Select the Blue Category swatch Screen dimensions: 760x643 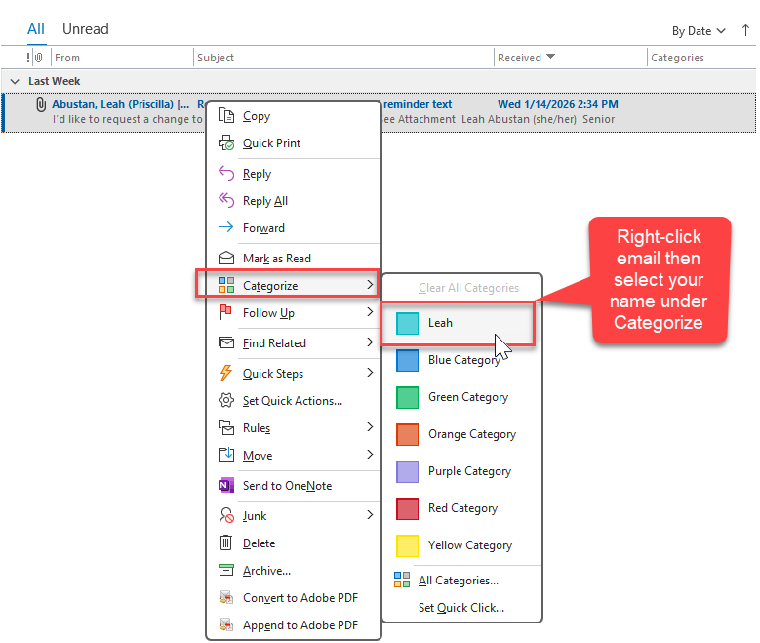(407, 360)
